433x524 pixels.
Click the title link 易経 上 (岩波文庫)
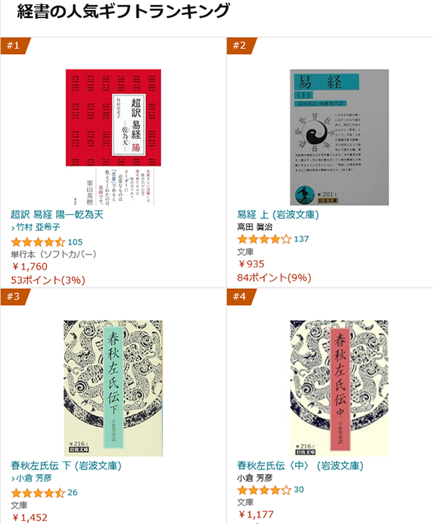point(278,215)
